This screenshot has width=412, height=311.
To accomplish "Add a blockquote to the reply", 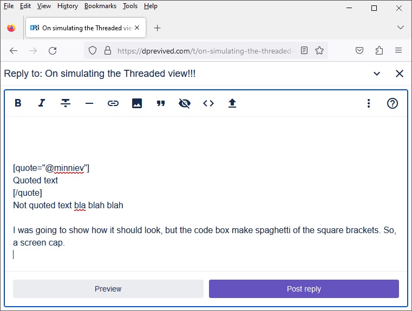I will pyautogui.click(x=161, y=103).
